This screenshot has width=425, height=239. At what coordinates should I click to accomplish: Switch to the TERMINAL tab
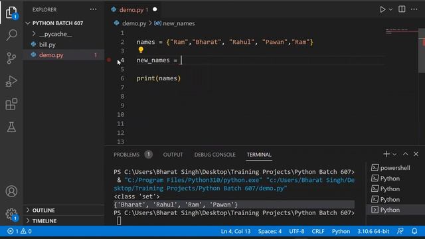pos(259,155)
